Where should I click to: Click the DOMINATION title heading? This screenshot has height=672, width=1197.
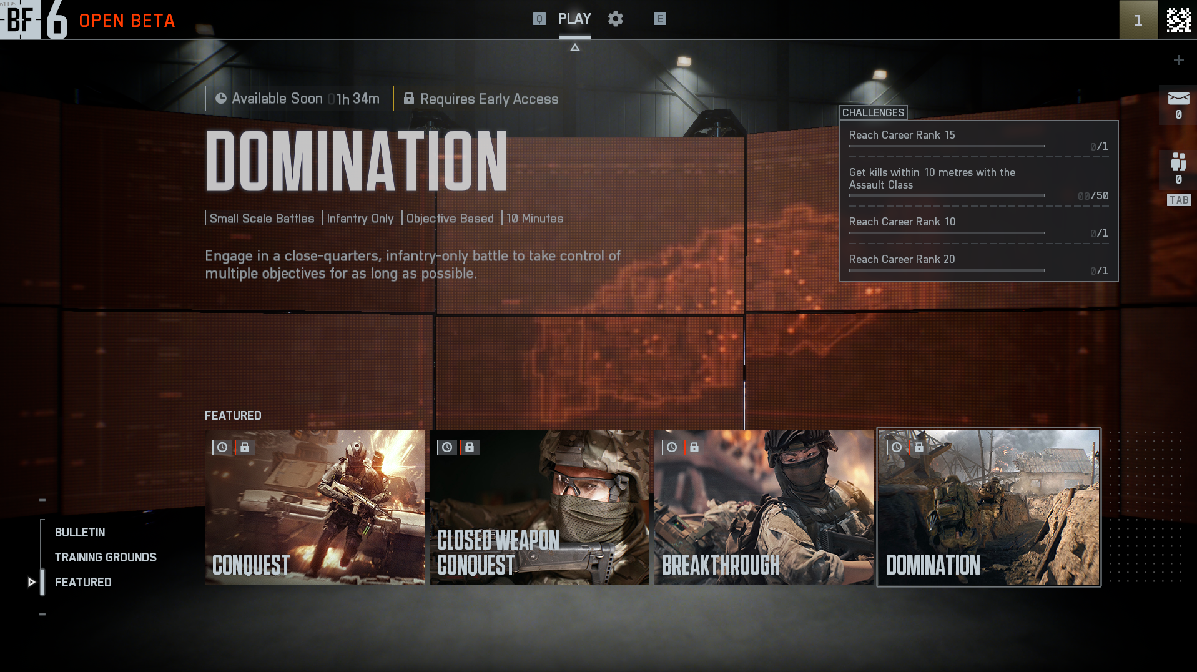click(356, 161)
